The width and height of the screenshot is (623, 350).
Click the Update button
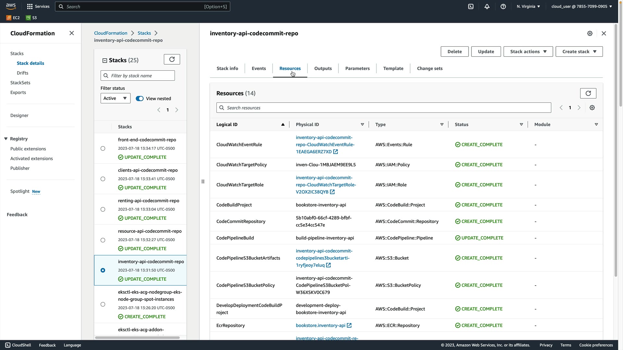point(486,52)
